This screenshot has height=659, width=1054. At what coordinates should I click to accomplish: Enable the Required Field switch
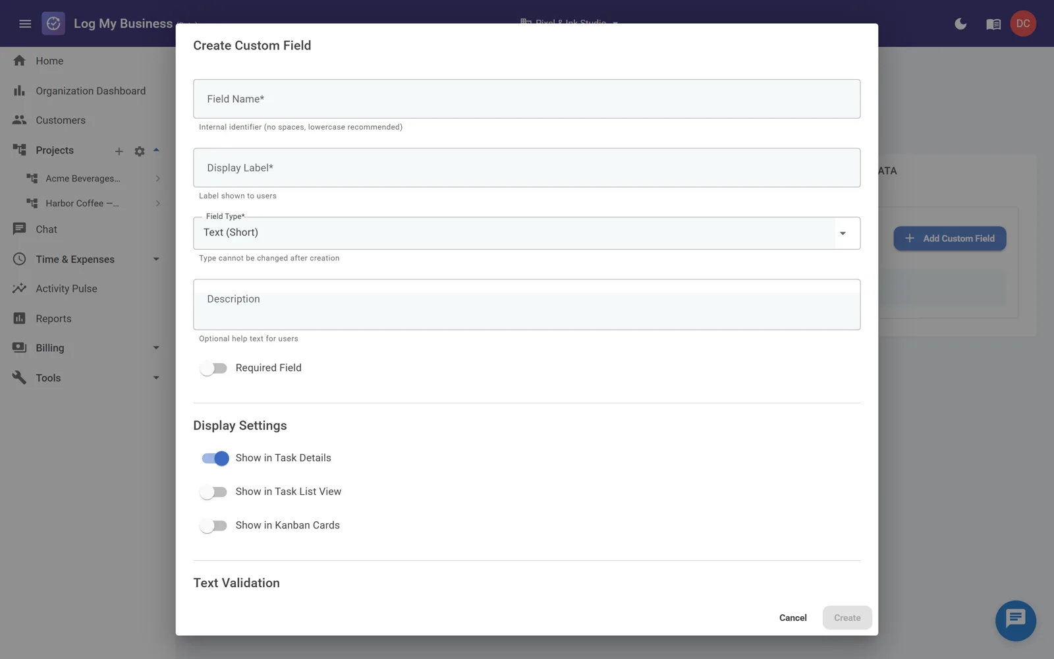(x=213, y=368)
